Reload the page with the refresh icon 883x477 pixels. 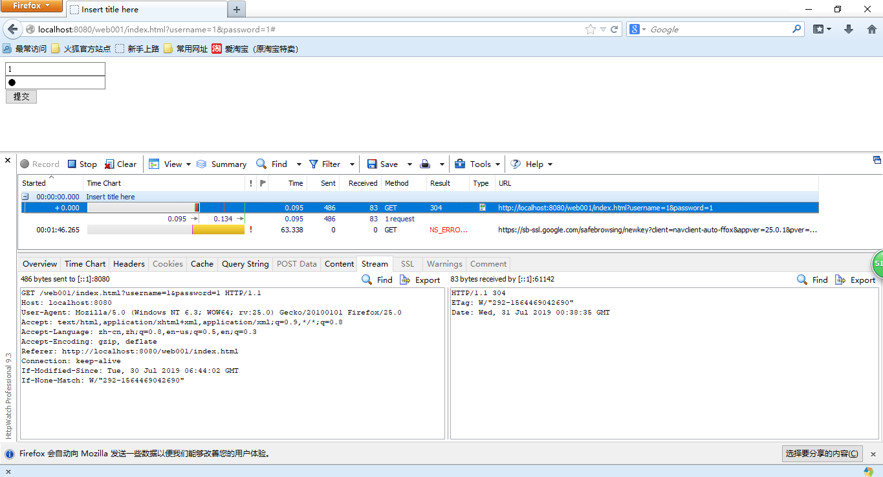615,29
